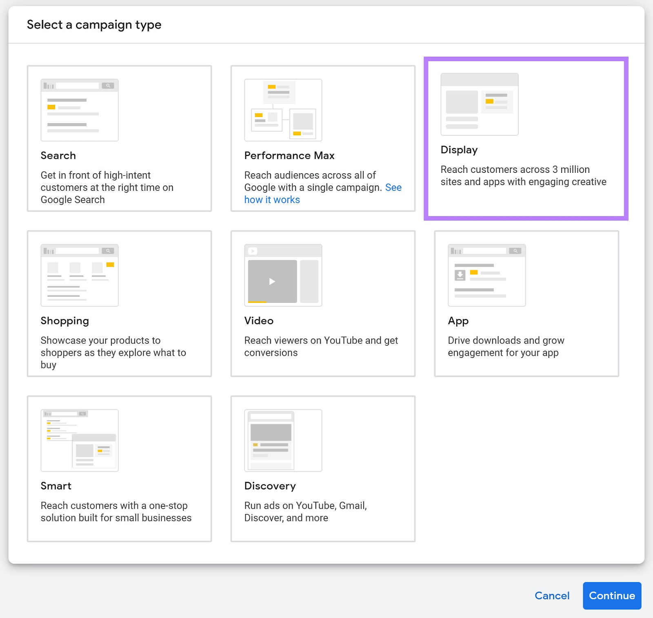Viewport: 653px width, 618px height.
Task: Select the Search campaign title
Action: point(58,156)
